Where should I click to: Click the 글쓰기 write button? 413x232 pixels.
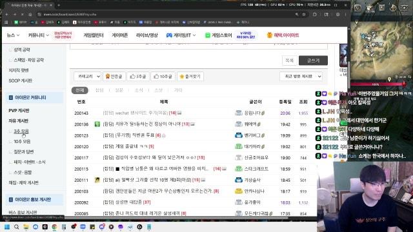(x=313, y=60)
